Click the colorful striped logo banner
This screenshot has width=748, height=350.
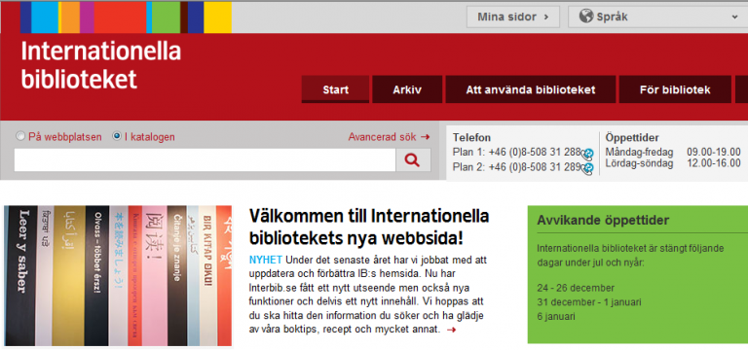(x=126, y=17)
